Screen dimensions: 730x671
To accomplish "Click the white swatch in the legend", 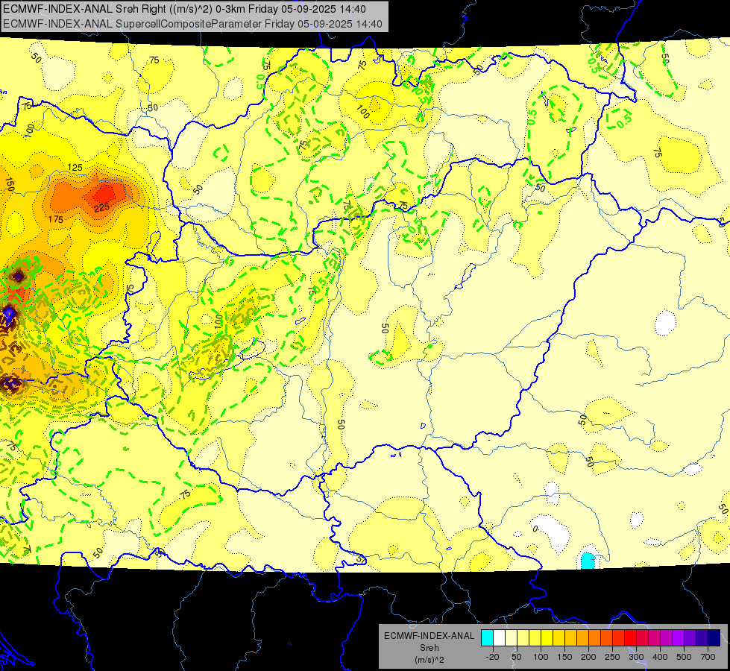I will (499, 637).
